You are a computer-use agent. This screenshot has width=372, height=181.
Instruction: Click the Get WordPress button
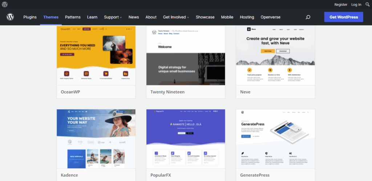click(x=343, y=17)
